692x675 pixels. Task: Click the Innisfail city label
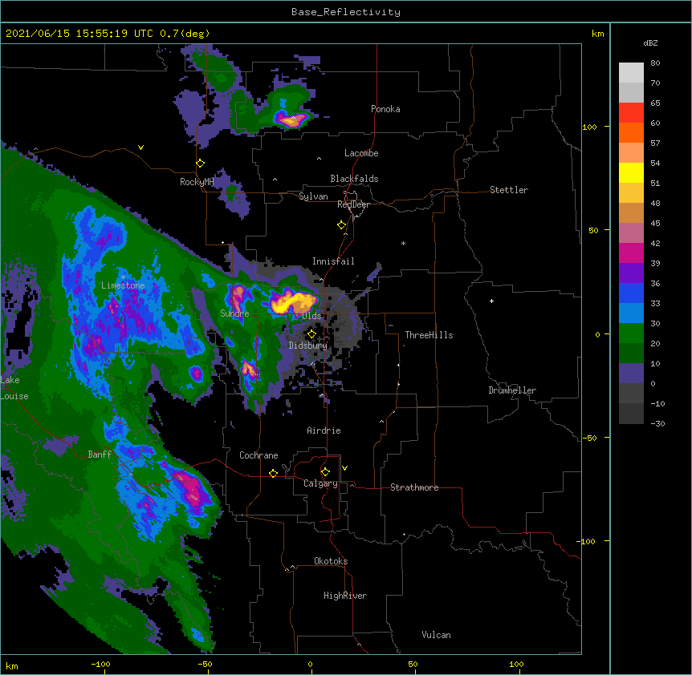click(333, 261)
